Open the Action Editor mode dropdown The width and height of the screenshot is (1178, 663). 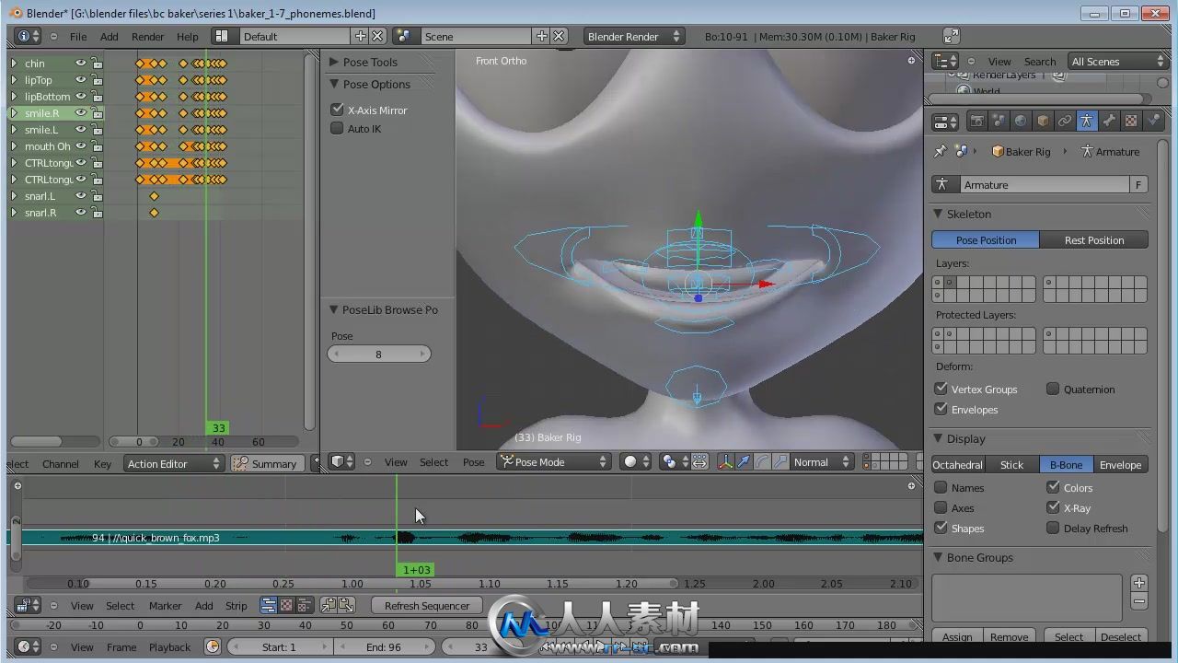[174, 464]
